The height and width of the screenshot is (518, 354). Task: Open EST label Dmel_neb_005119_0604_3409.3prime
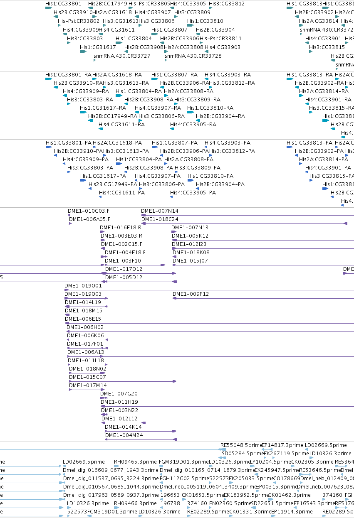[x=208, y=487]
